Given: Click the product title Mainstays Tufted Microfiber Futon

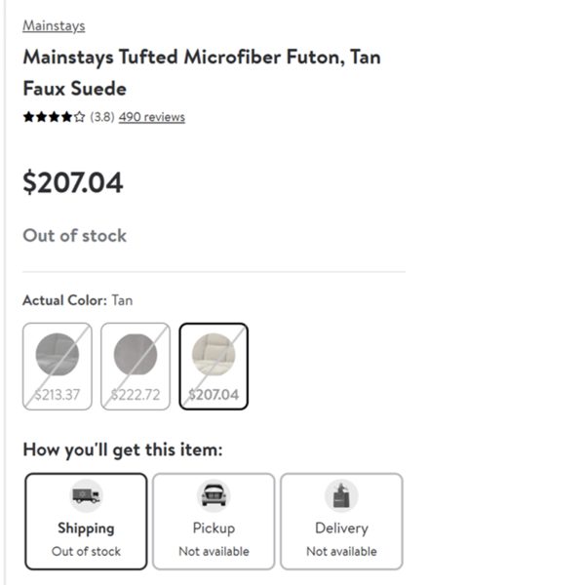Looking at the screenshot, I should pos(202,73).
